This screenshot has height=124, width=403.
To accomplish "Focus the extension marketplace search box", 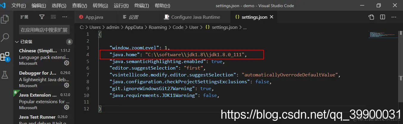I will 44,30.
